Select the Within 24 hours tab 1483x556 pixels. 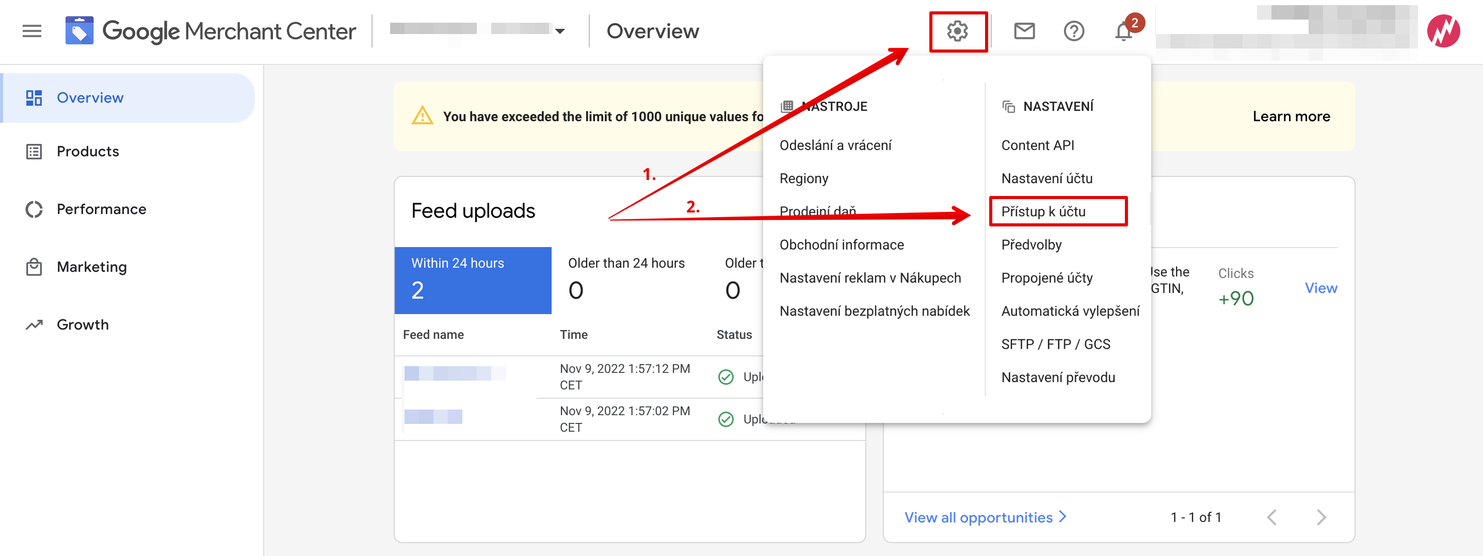pyautogui.click(x=473, y=280)
